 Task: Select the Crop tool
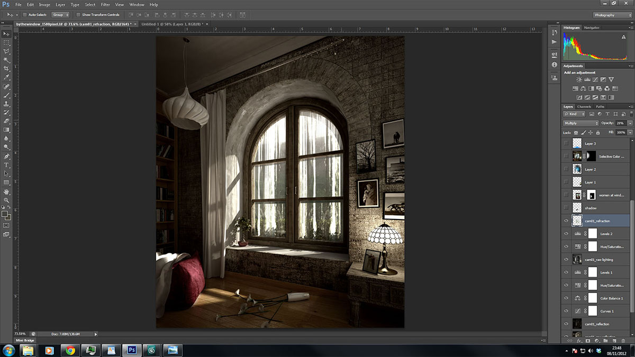click(x=6, y=69)
